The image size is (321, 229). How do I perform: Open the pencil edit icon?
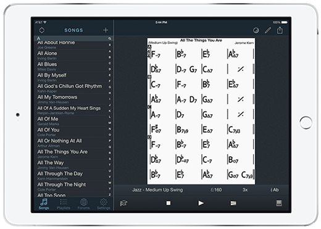pos(268,30)
